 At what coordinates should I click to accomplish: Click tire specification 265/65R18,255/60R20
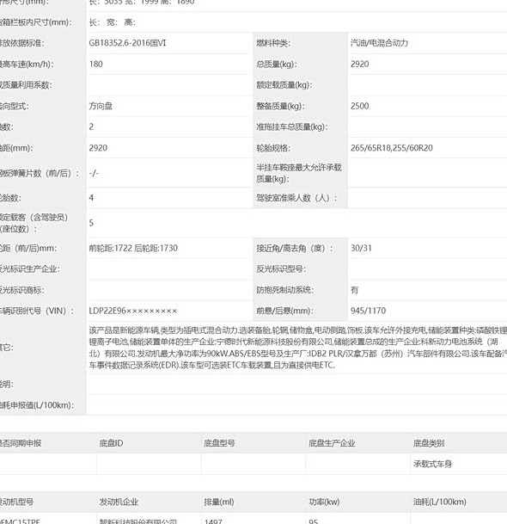tap(392, 148)
